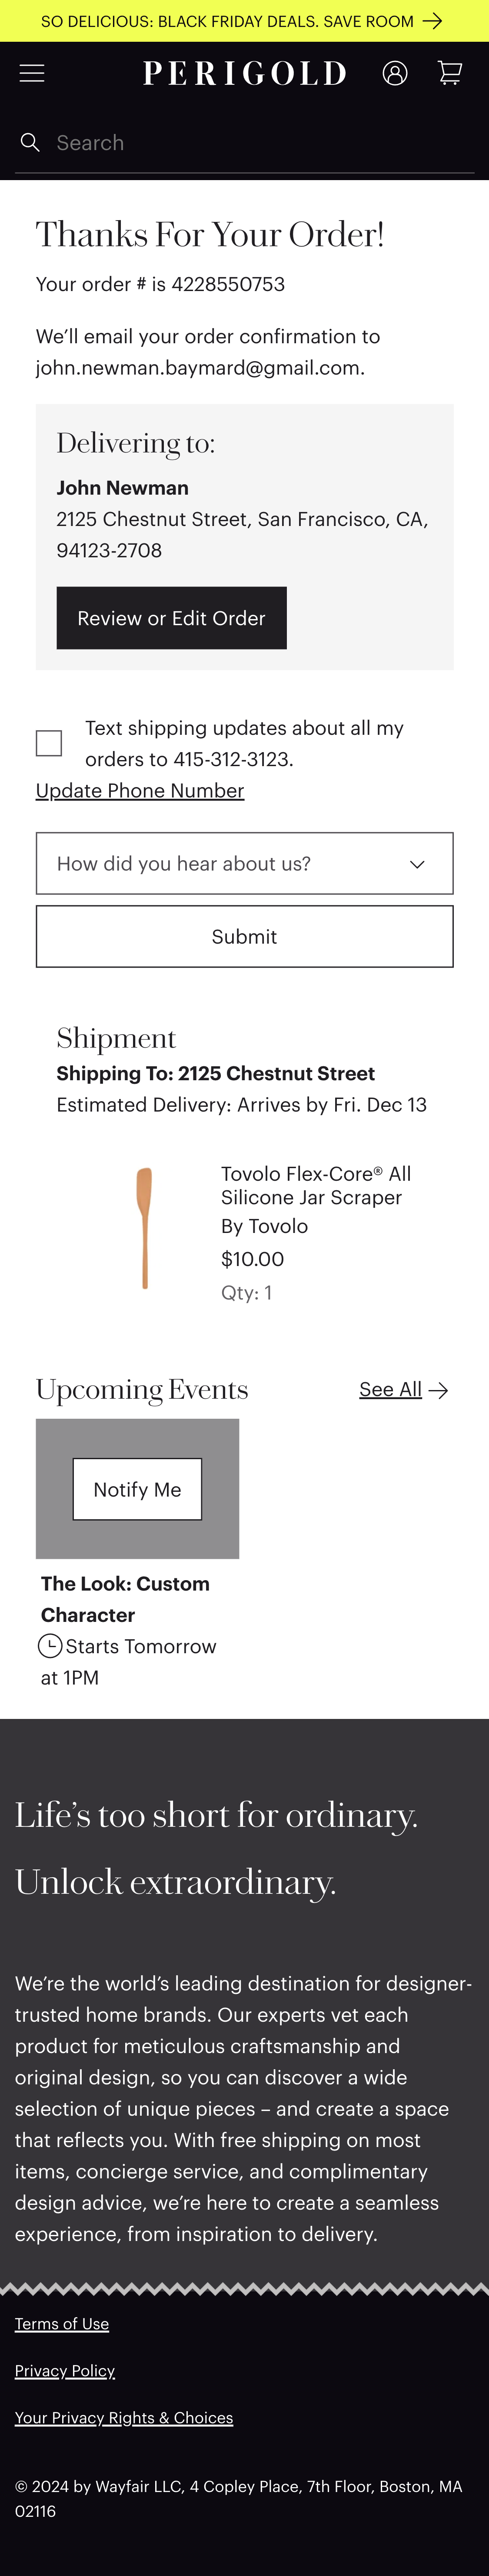Click the Black Friday banner arrow
This screenshot has width=489, height=2576.
tap(433, 21)
